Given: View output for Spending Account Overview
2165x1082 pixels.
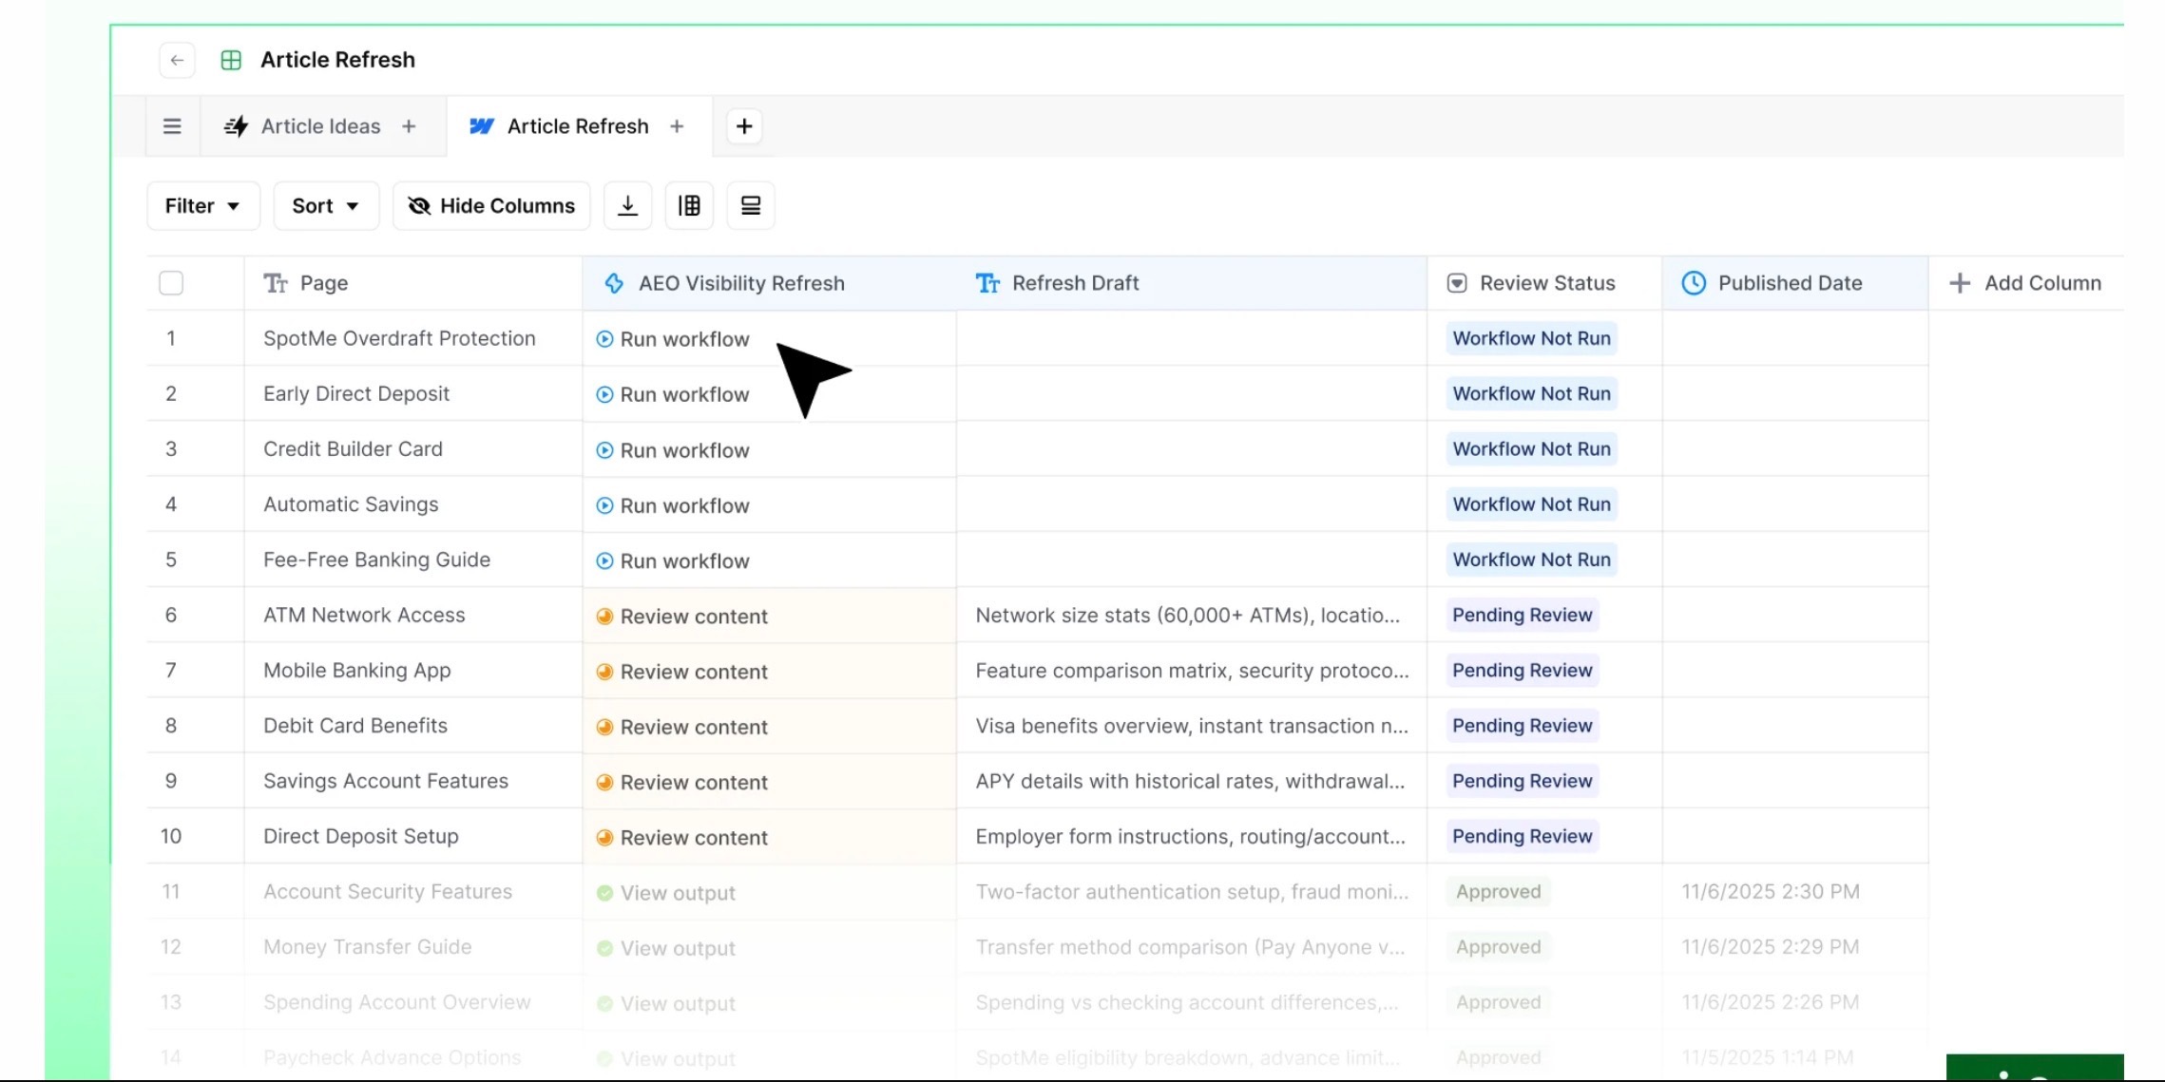Looking at the screenshot, I should pos(666,1003).
